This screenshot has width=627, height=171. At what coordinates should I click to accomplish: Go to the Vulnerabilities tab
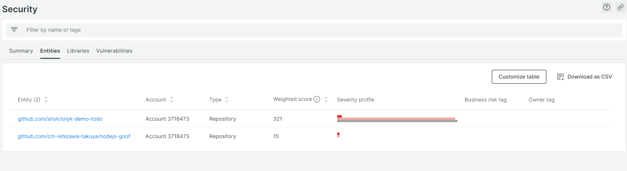pos(114,51)
